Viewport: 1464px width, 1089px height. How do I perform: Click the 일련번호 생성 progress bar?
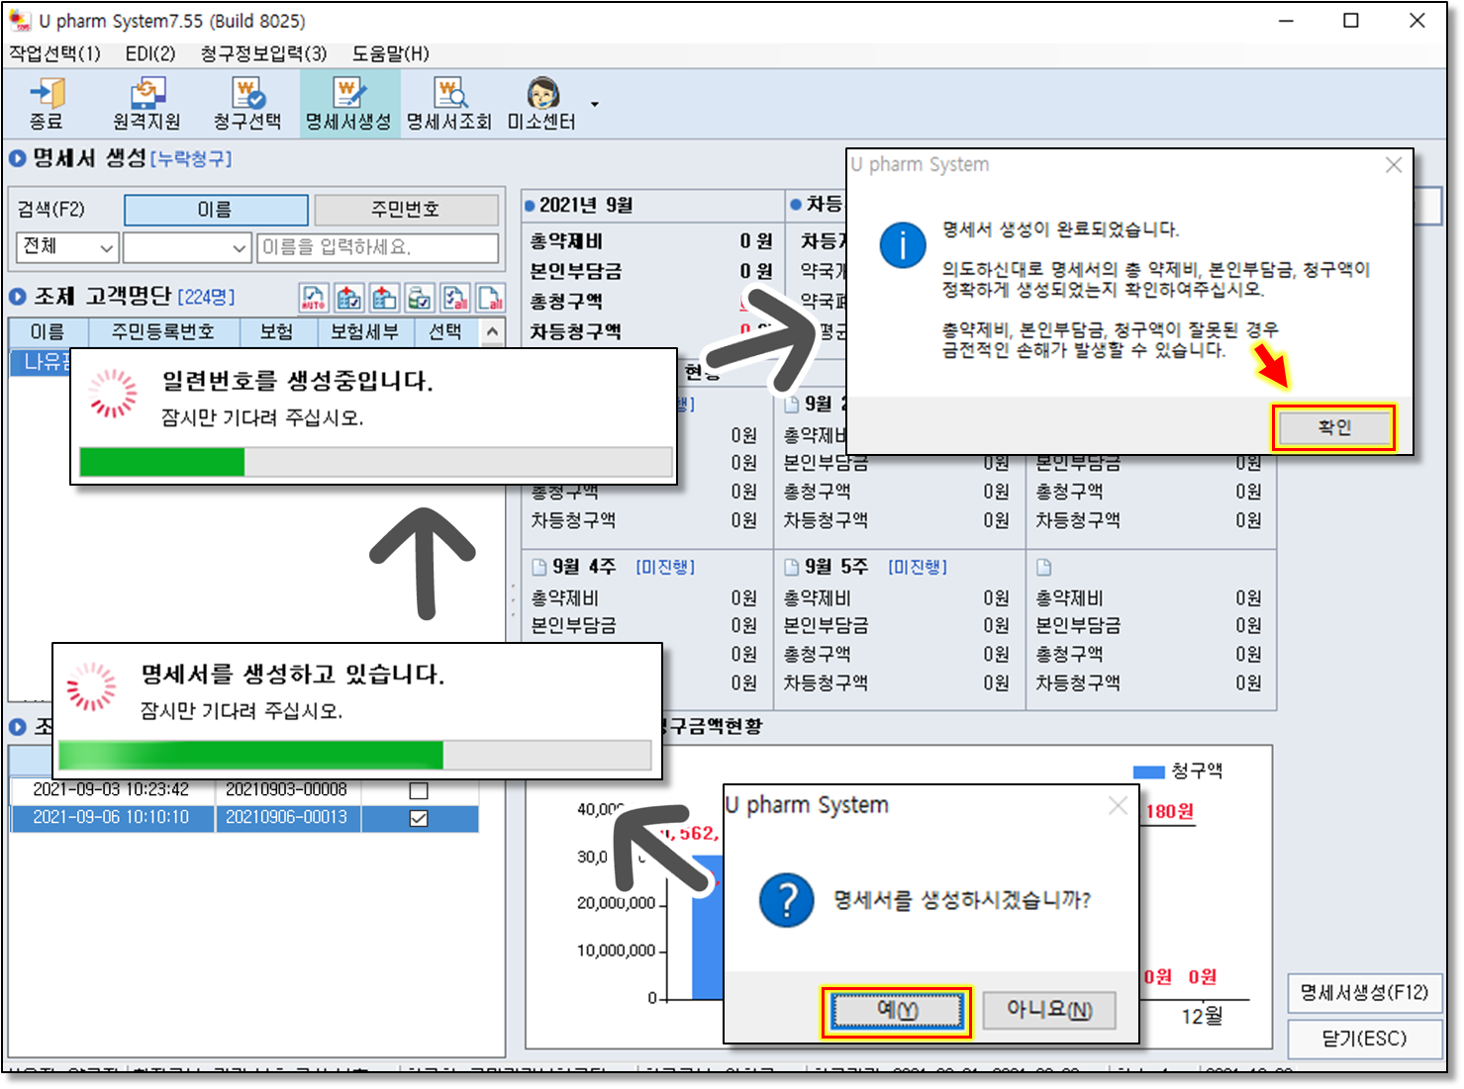coord(376,462)
